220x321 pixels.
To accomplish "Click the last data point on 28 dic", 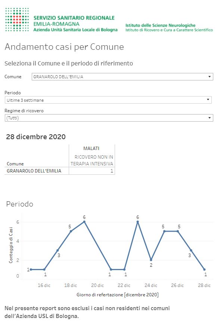I will (x=204, y=269).
